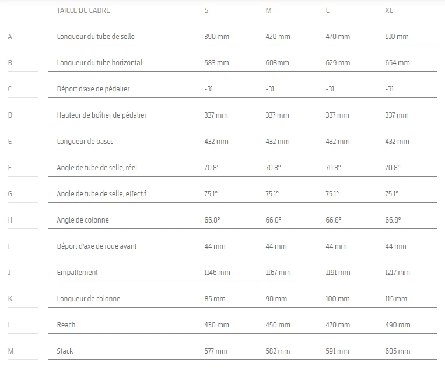Click the 1217 mm Empattement value

[398, 273]
